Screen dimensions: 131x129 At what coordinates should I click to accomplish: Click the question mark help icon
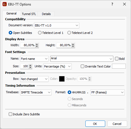point(112,4)
